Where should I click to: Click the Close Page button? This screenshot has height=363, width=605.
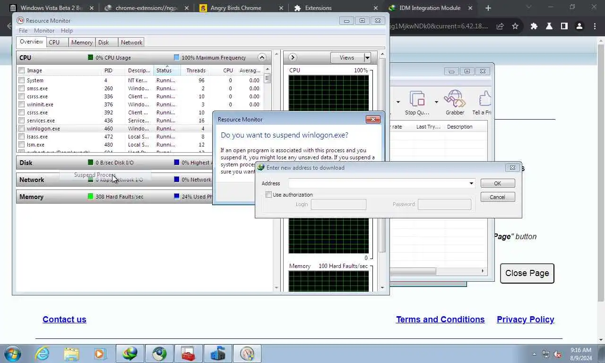pyautogui.click(x=527, y=273)
